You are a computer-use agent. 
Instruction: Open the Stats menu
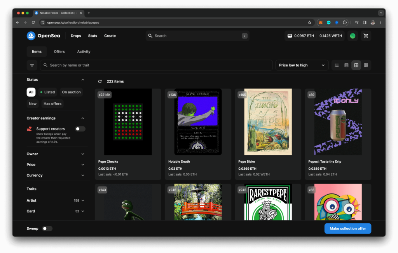pos(93,36)
